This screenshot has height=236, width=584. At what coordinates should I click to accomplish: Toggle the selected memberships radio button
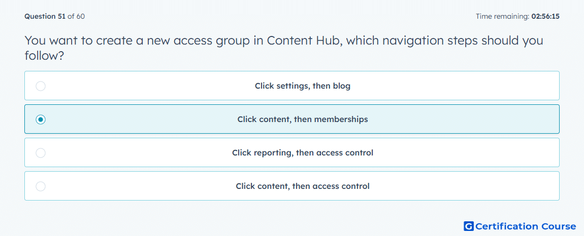(41, 120)
